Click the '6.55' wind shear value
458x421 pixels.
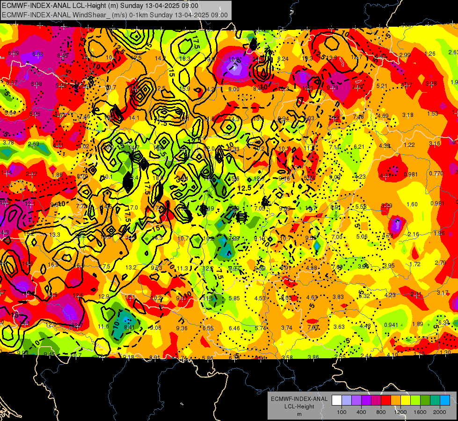208,328
